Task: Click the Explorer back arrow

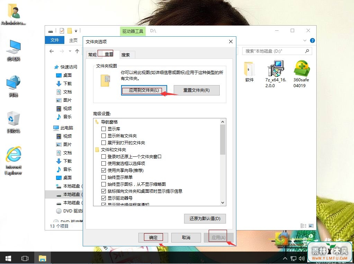Action: pyautogui.click(x=52, y=51)
